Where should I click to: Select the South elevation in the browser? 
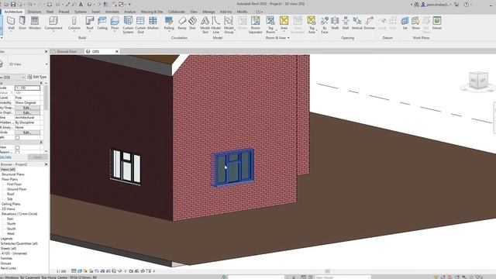(11, 229)
